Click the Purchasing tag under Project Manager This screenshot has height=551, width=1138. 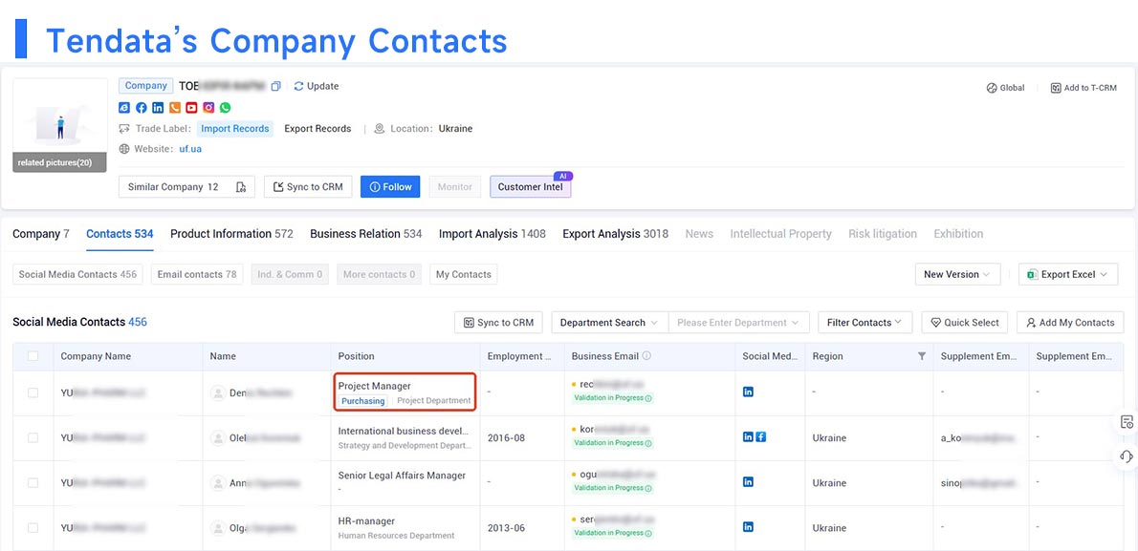pos(362,401)
